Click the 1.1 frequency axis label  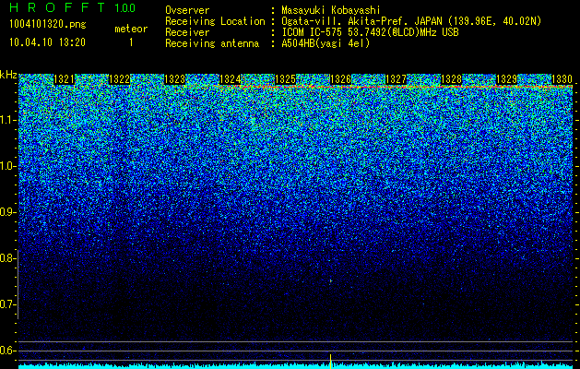8,120
